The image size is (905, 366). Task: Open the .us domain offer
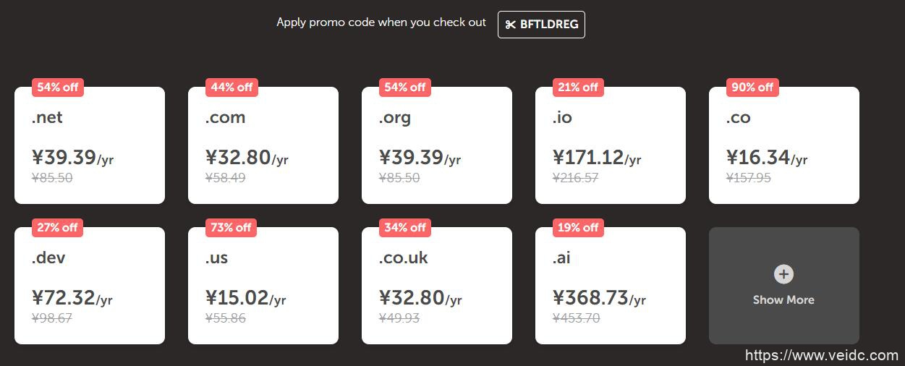click(263, 286)
